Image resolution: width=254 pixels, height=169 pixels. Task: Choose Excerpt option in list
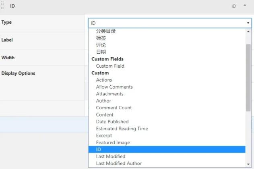[x=167, y=135]
